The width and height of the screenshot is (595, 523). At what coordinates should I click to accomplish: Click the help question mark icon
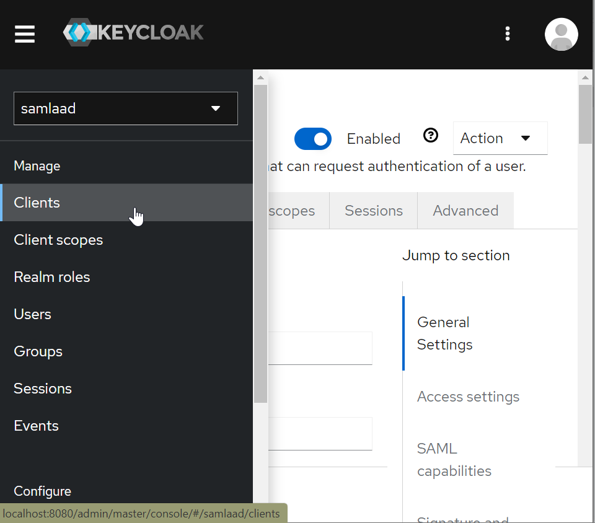click(x=431, y=136)
